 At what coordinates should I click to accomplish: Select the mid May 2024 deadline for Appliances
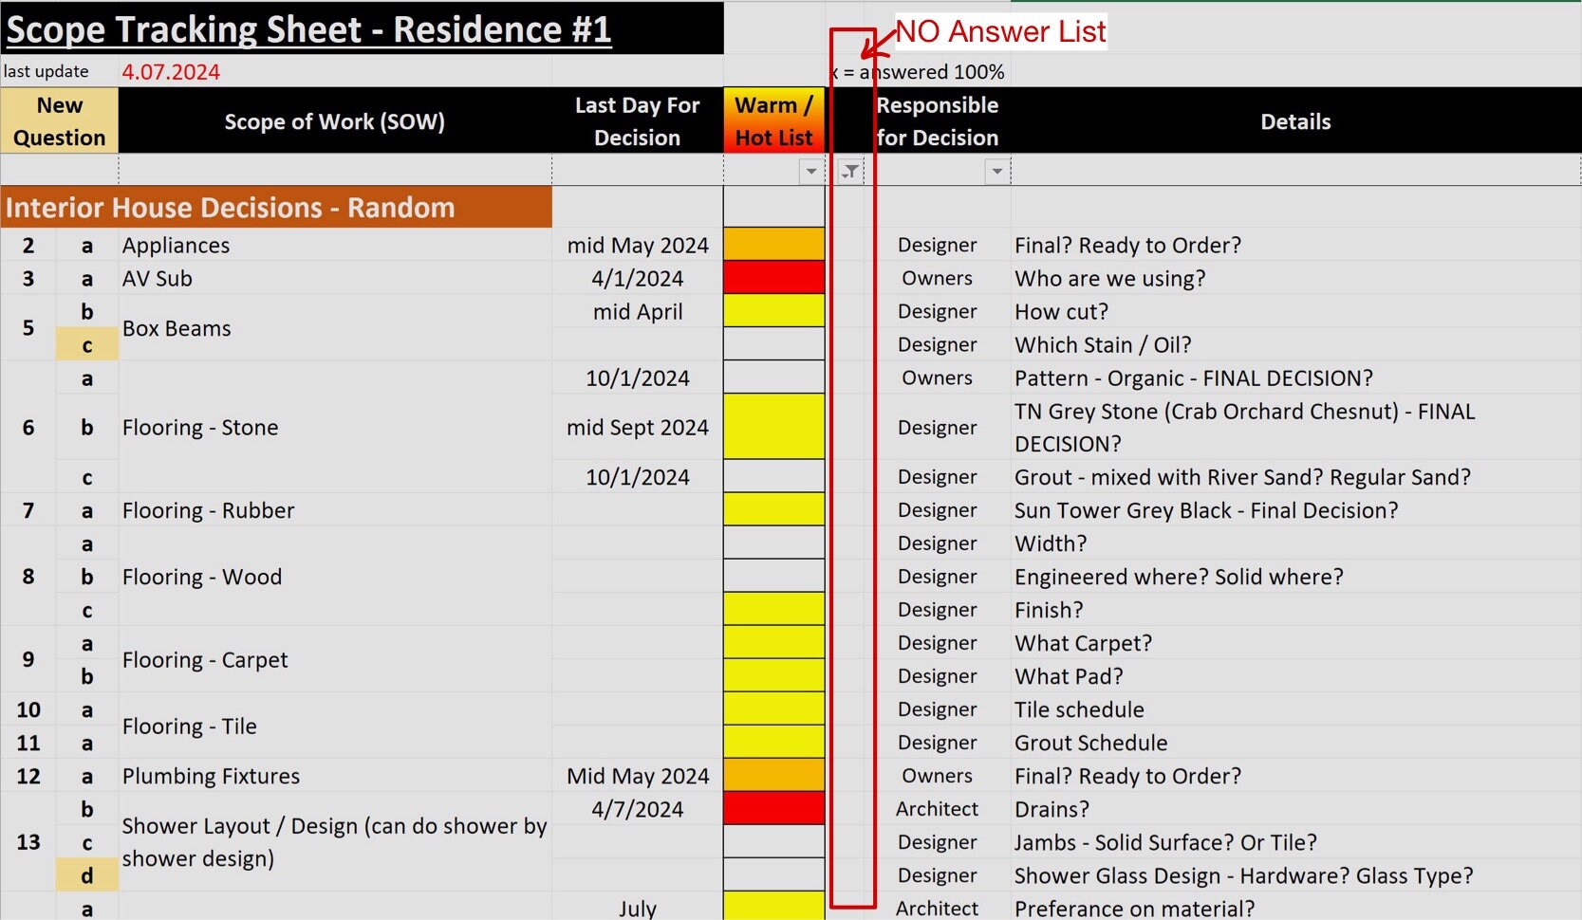pyautogui.click(x=637, y=245)
